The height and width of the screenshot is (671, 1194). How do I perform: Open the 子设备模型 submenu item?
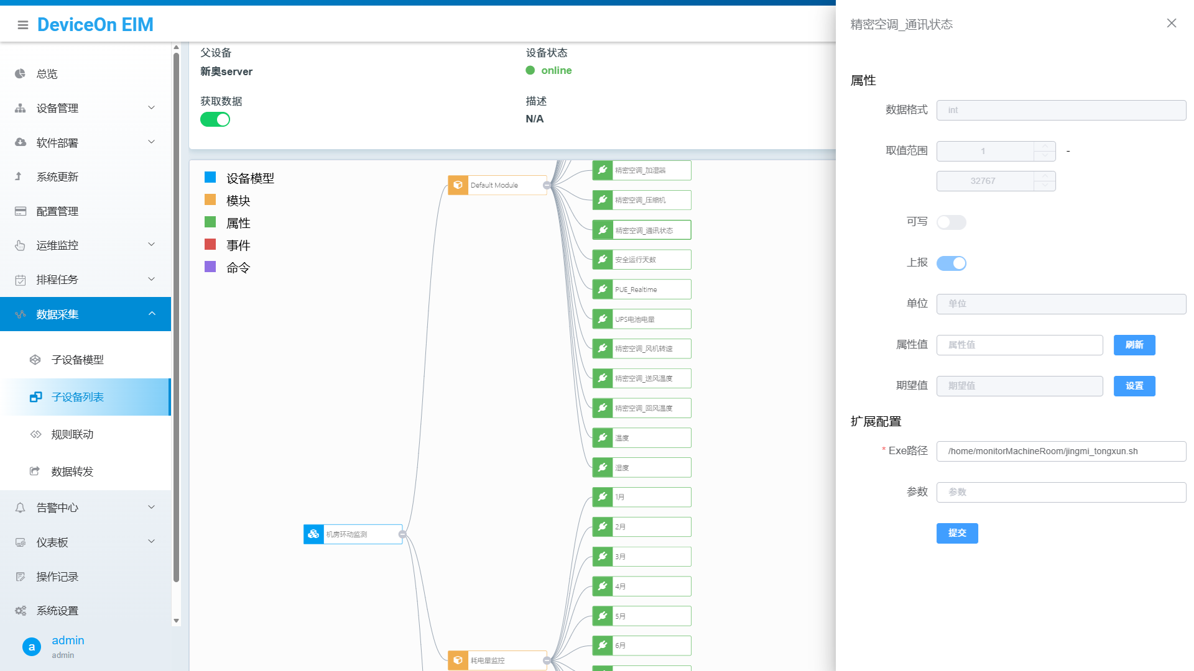pyautogui.click(x=77, y=360)
